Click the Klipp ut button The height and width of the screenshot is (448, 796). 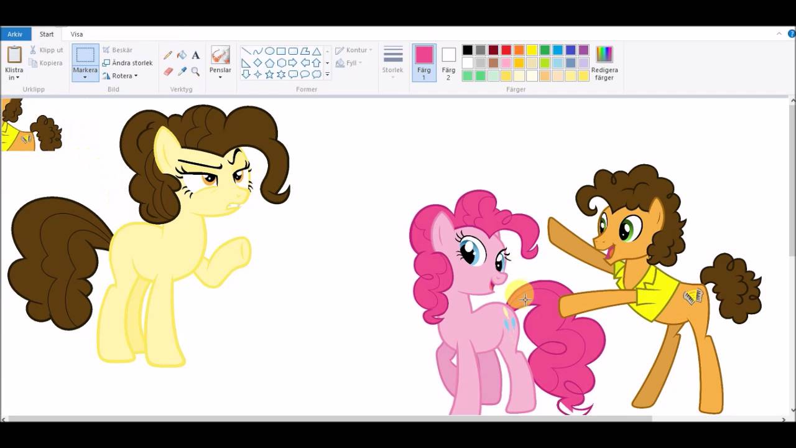point(46,50)
